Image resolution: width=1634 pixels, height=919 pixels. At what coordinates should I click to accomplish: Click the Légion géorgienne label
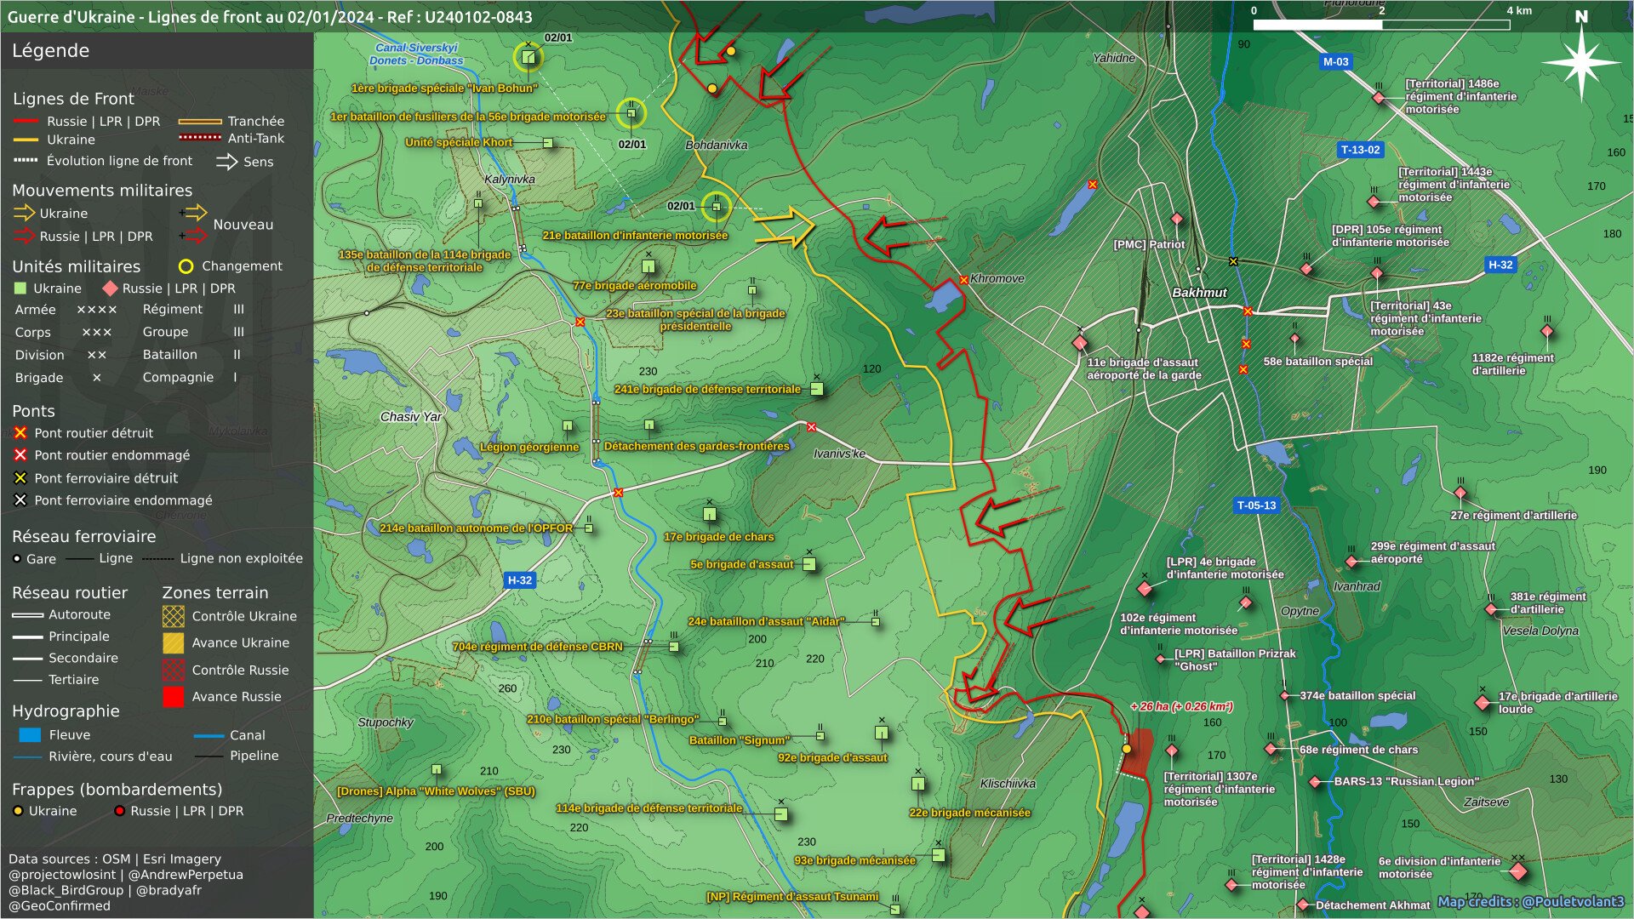pos(529,448)
